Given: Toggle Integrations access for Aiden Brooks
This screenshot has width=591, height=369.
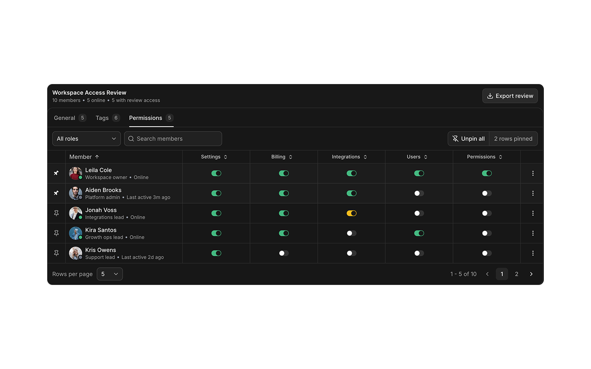Looking at the screenshot, I should pos(351,193).
